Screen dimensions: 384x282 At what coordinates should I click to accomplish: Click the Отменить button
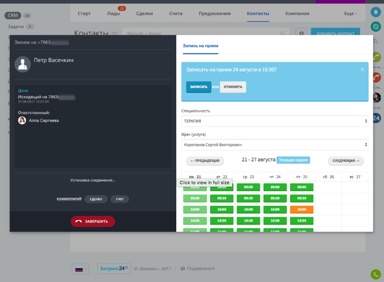tap(233, 87)
